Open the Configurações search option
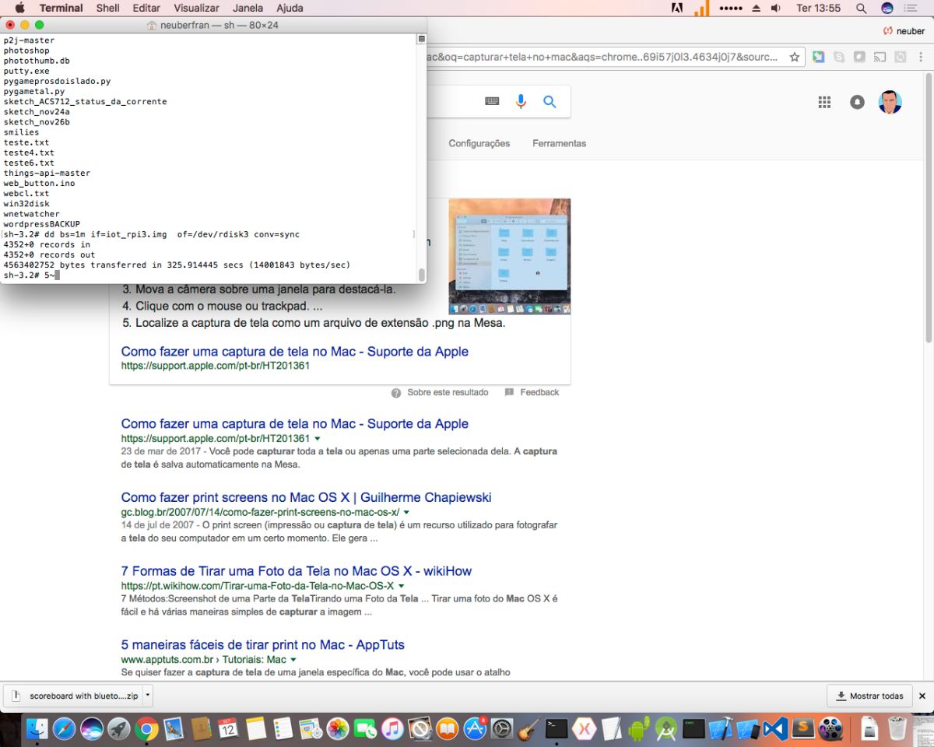Image resolution: width=934 pixels, height=747 pixels. (479, 143)
